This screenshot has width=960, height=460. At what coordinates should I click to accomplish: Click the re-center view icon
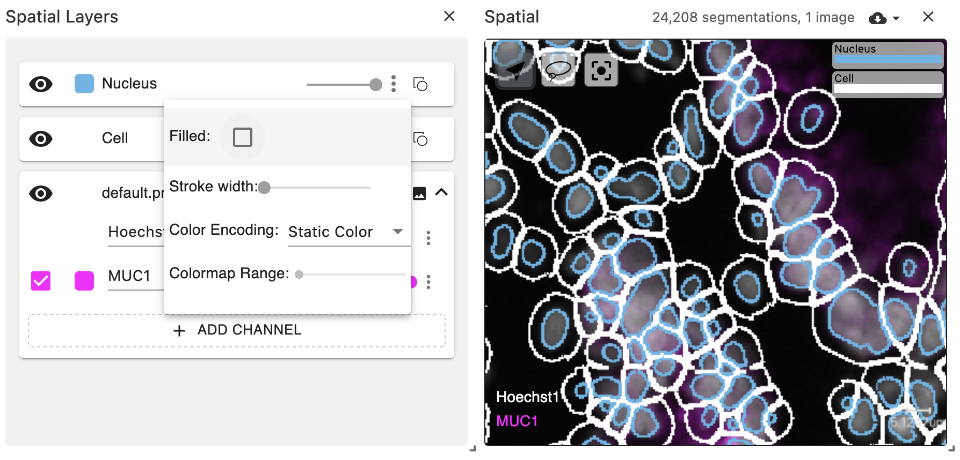(601, 70)
